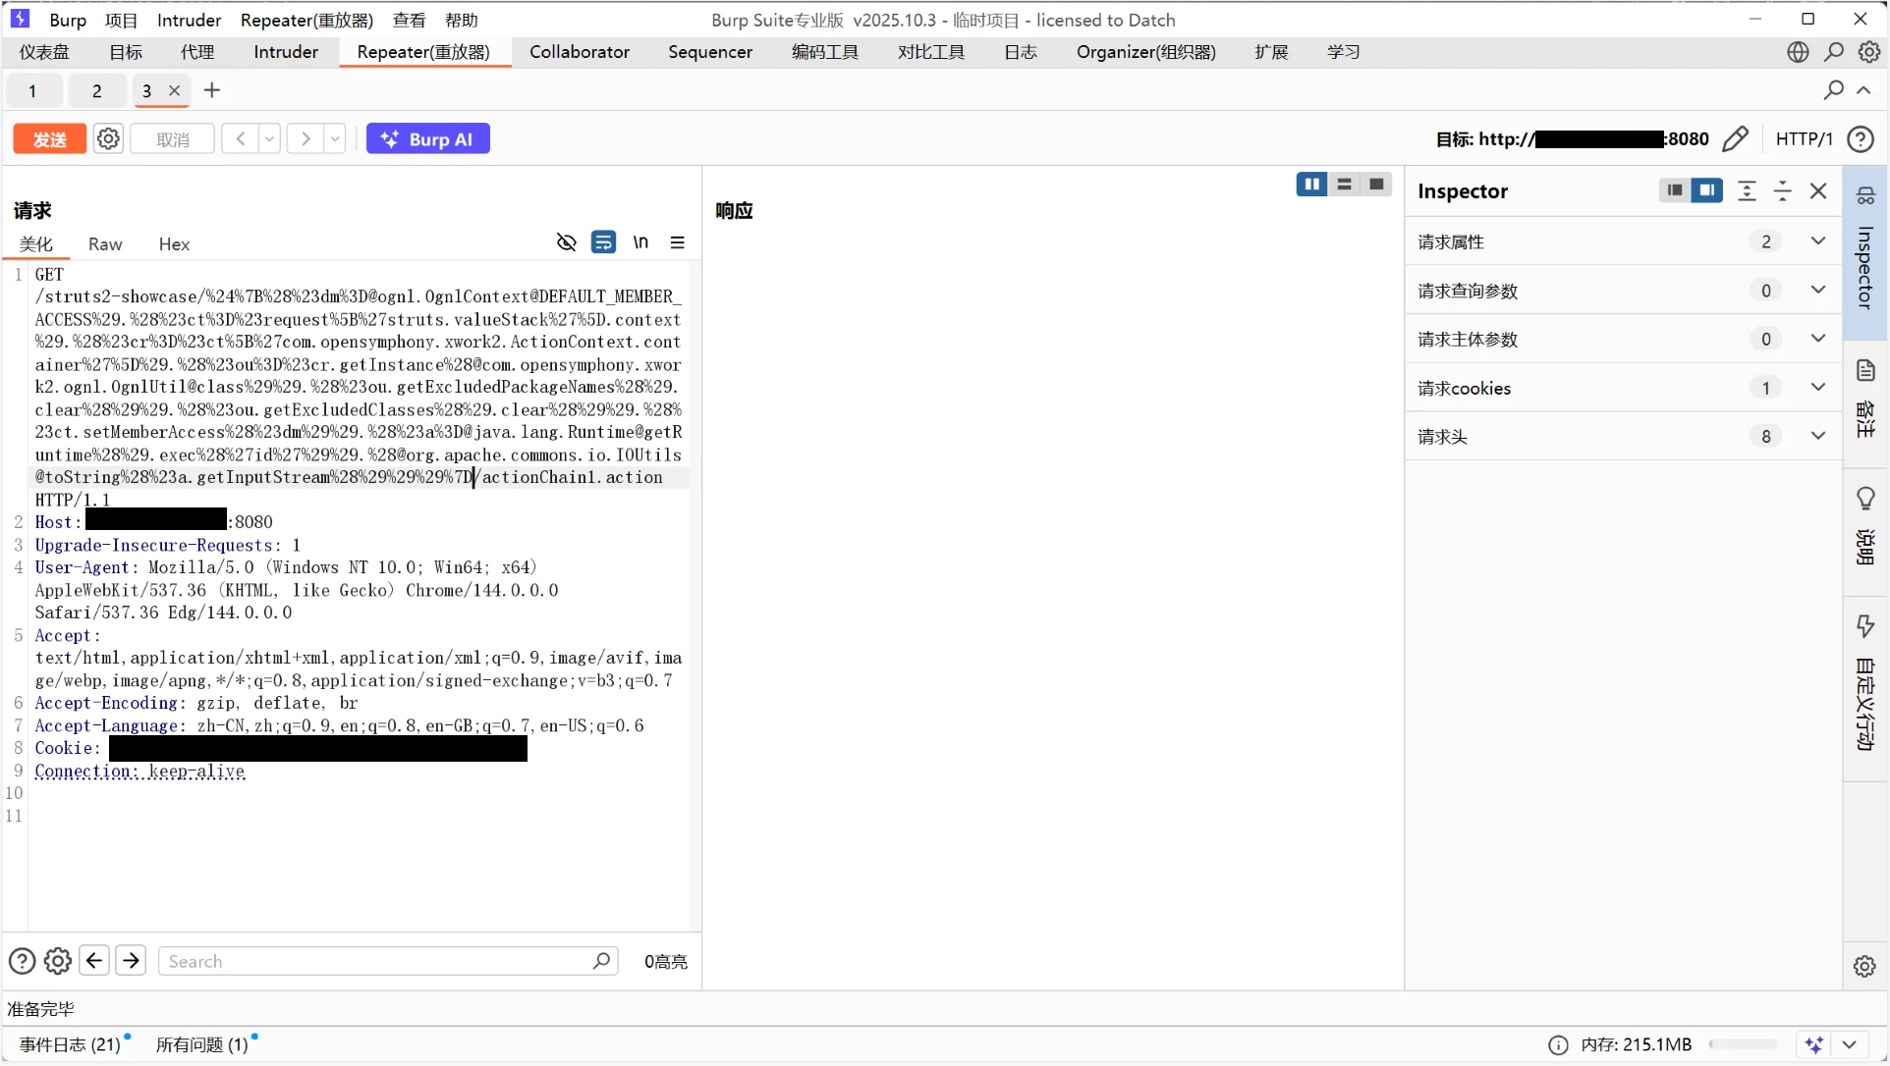Launch Burp AI assistant

428,139
